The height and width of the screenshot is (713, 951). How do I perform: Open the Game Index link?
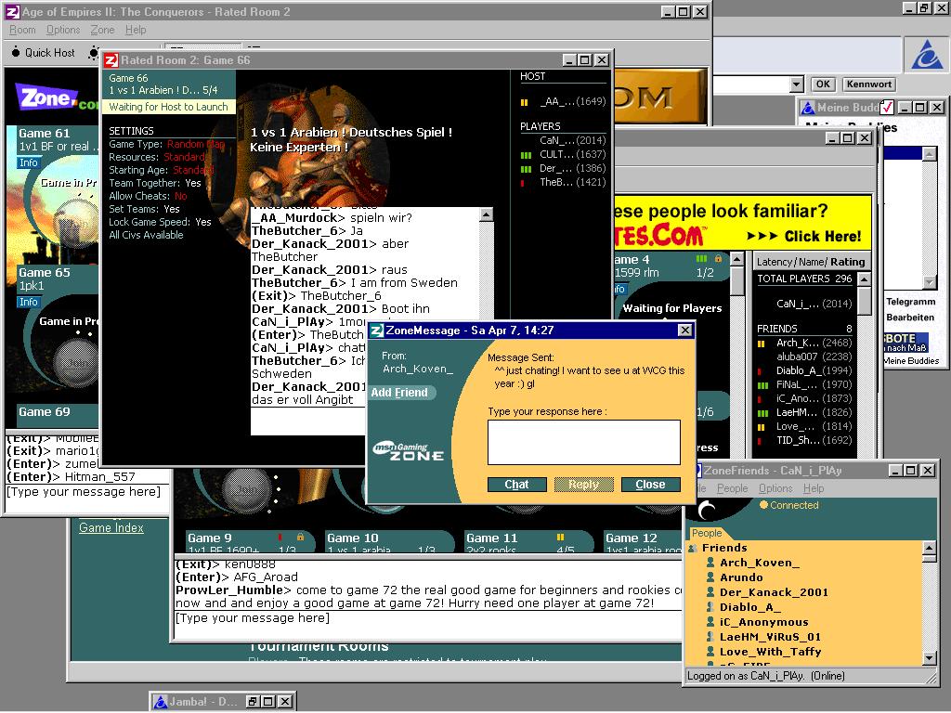pos(111,527)
